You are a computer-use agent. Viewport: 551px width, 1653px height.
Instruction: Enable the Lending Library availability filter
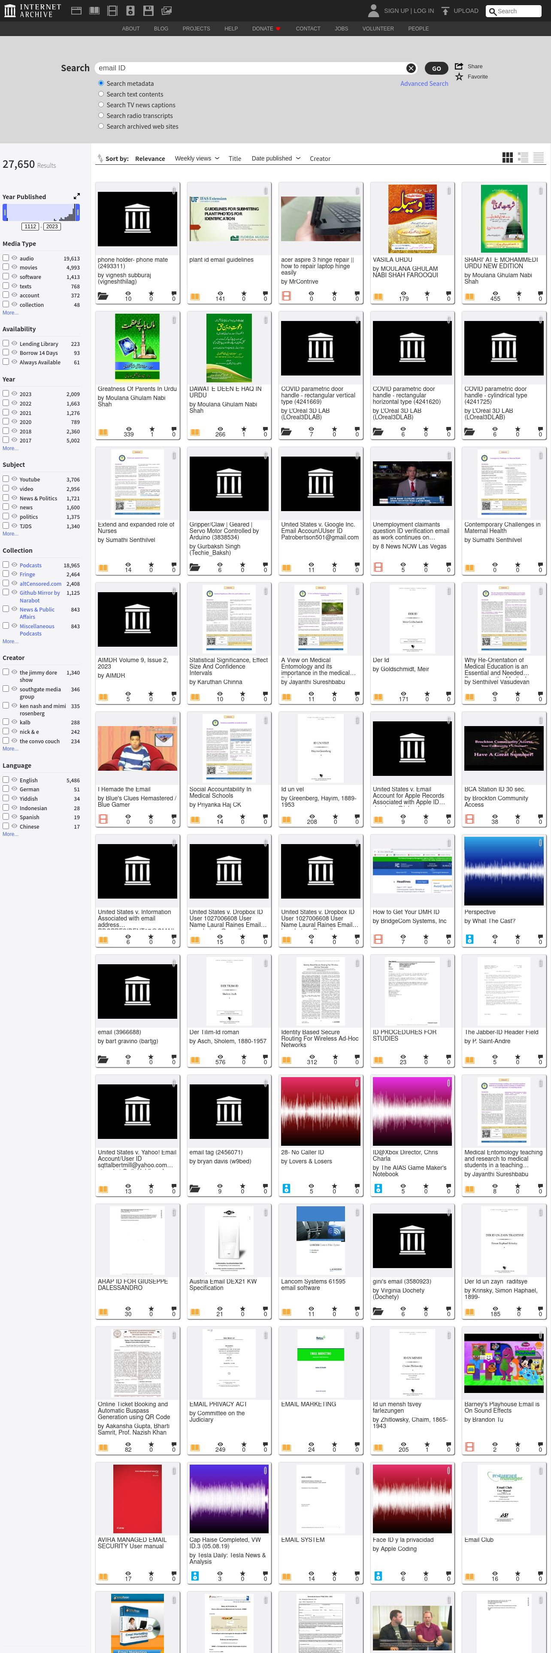[6, 343]
